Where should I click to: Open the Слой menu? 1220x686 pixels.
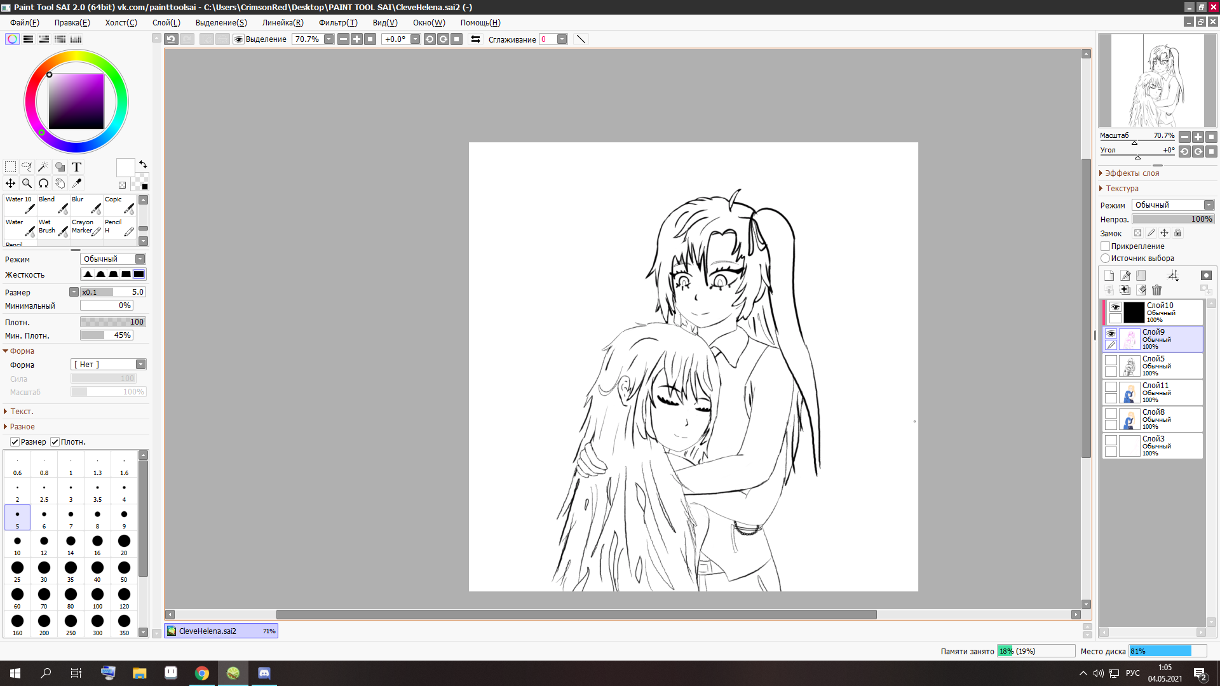point(166,22)
